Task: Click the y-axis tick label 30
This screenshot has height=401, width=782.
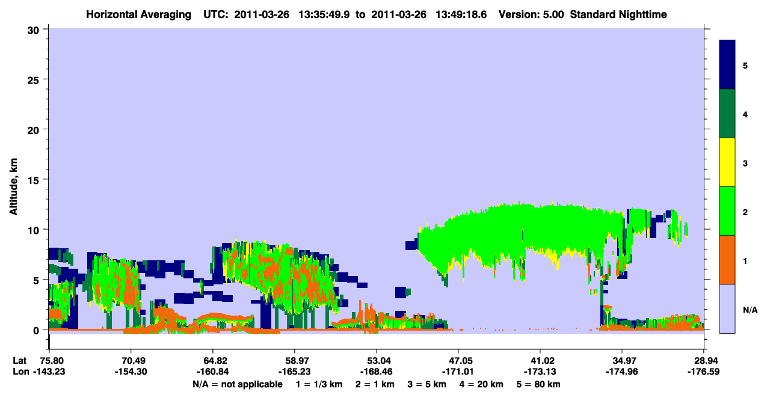Action: (35, 29)
